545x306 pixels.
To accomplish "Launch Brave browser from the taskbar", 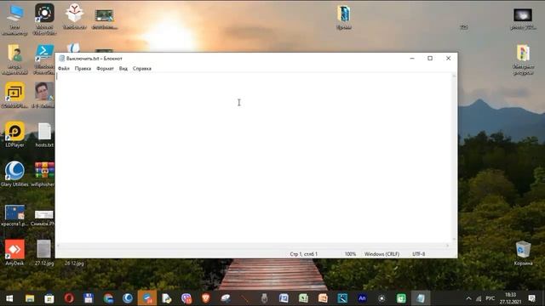I will coord(206,298).
